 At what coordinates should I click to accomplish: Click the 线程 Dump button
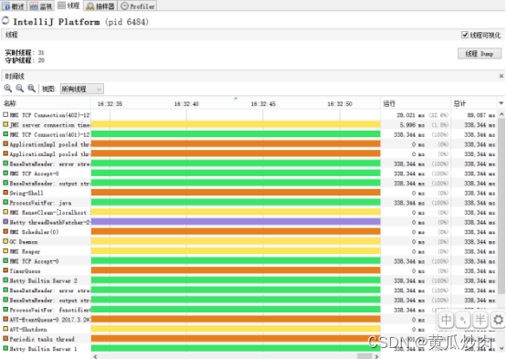480,53
